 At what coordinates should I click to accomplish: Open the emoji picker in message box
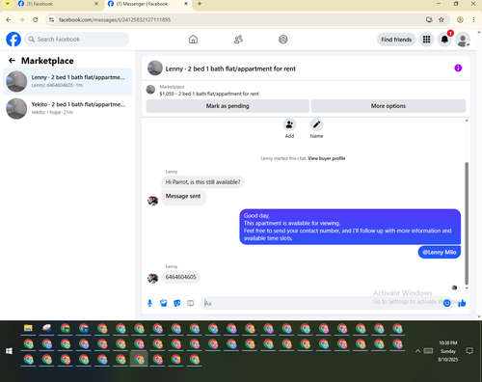click(x=446, y=303)
